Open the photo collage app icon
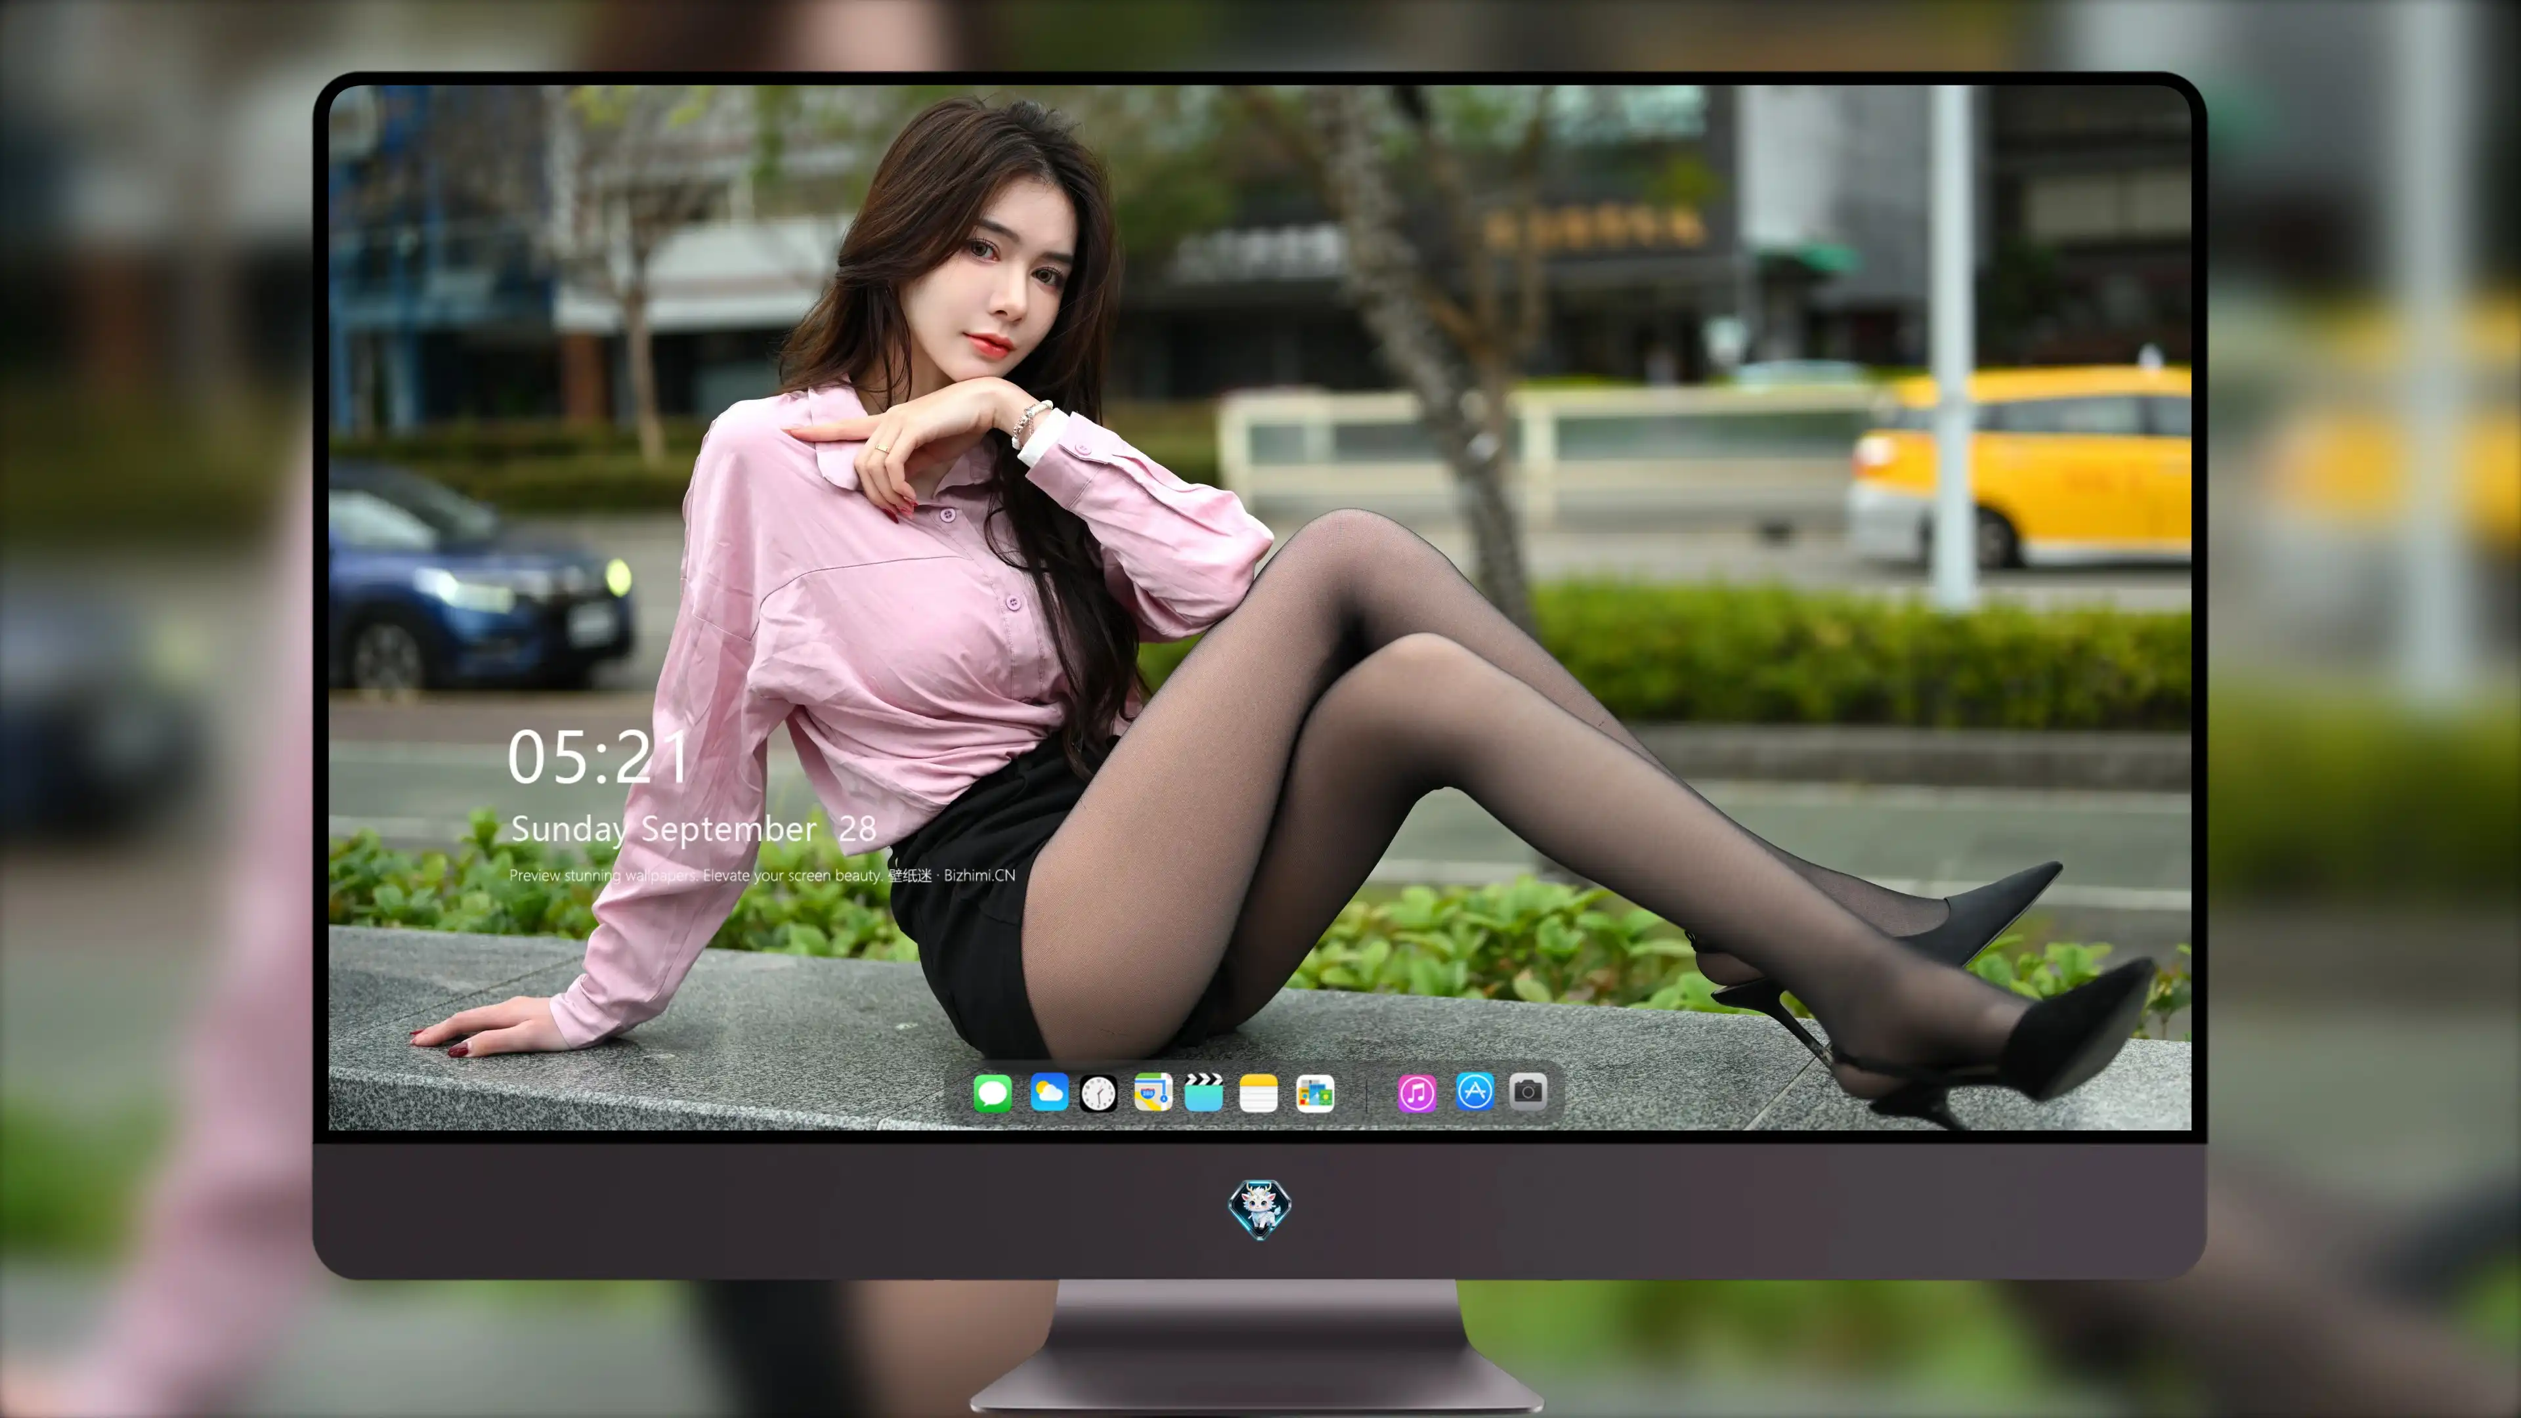This screenshot has height=1418, width=2521. click(1314, 1093)
